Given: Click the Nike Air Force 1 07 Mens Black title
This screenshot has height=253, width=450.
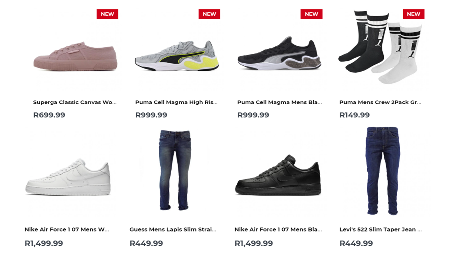Looking at the screenshot, I should (278, 229).
